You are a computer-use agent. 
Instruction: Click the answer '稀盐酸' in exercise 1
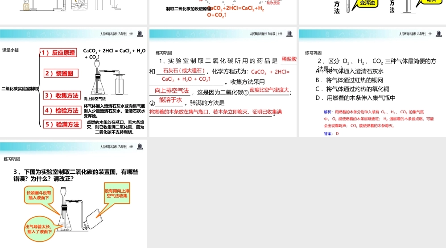[289, 59]
